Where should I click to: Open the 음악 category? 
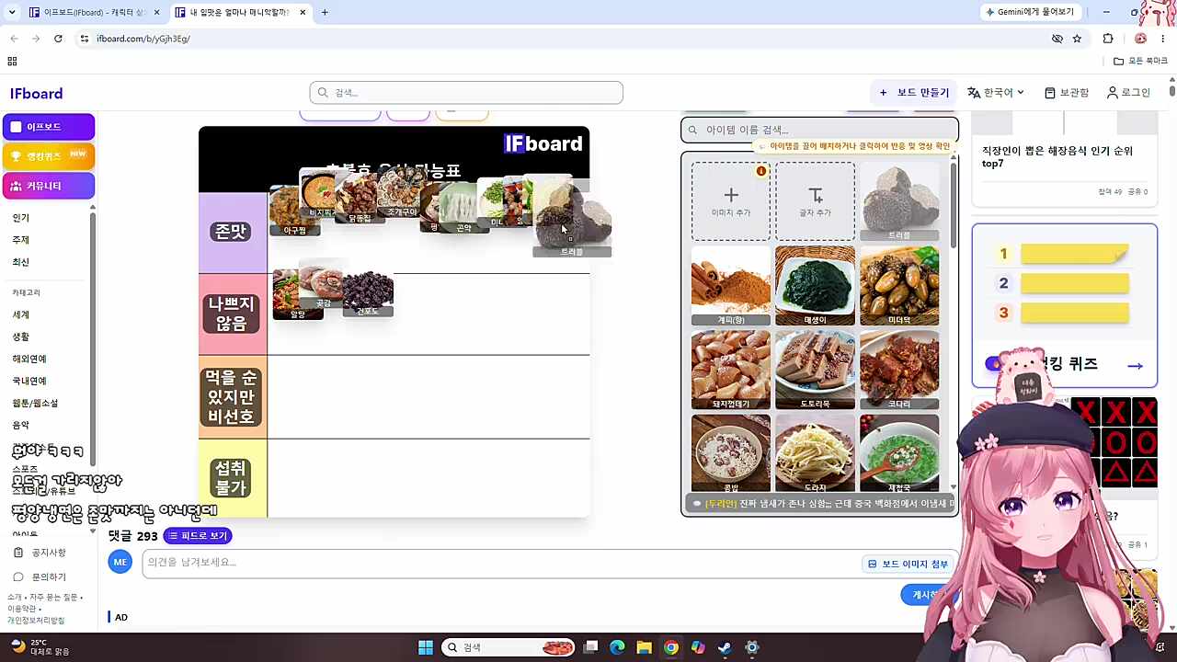(21, 425)
